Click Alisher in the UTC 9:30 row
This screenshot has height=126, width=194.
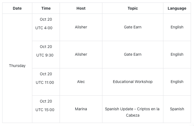click(81, 54)
